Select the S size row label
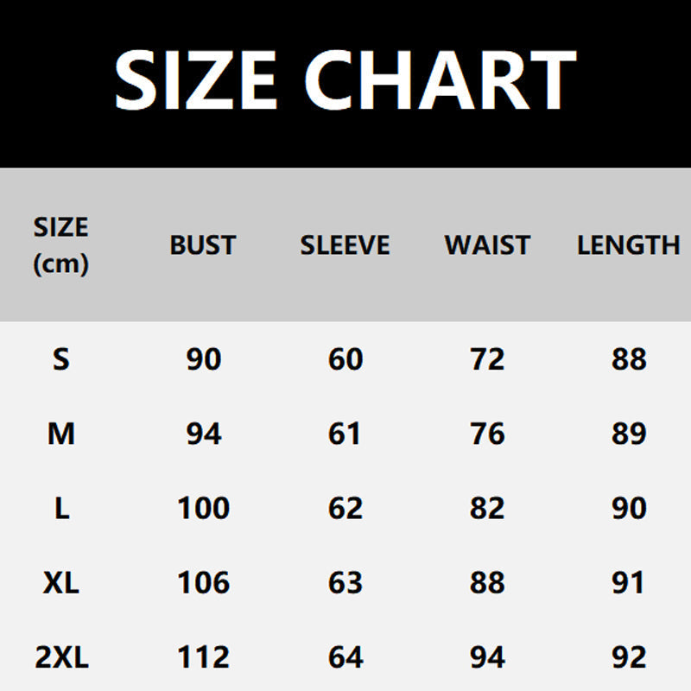691x691 pixels. click(x=60, y=358)
